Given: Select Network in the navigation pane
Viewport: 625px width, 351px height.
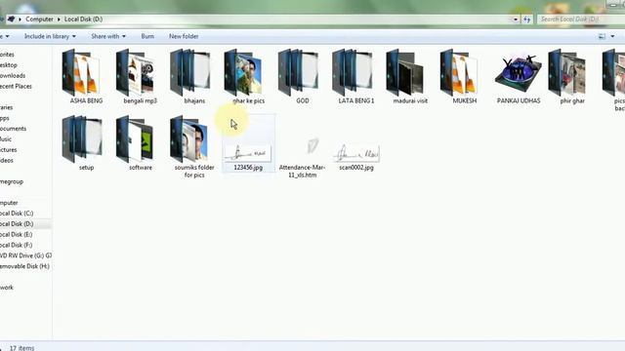Looking at the screenshot, I should [x=7, y=288].
